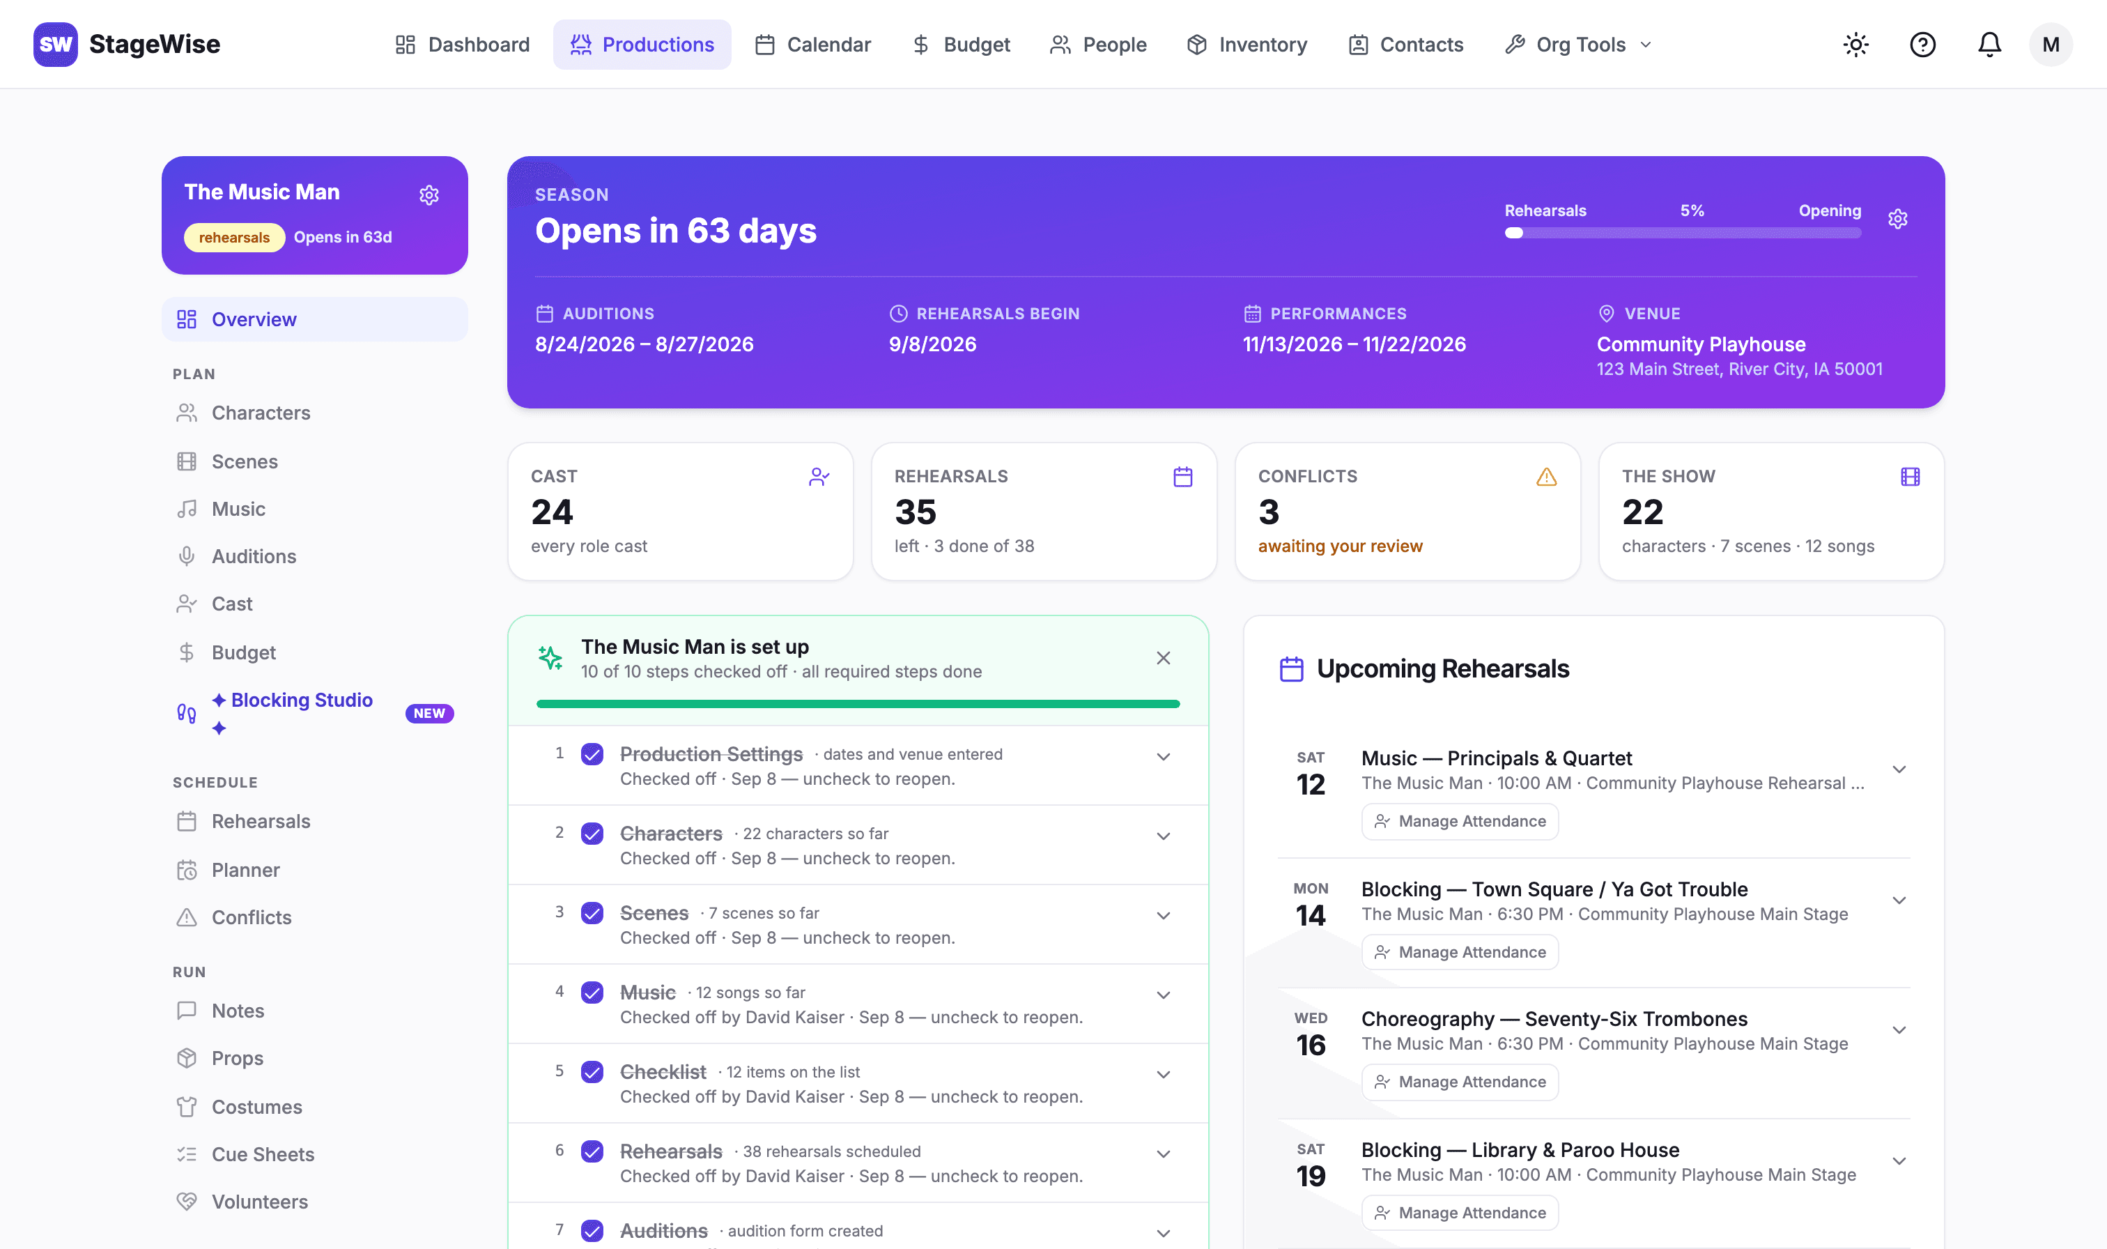Open the Calendar nav item
This screenshot has width=2107, height=1249.
(x=812, y=45)
